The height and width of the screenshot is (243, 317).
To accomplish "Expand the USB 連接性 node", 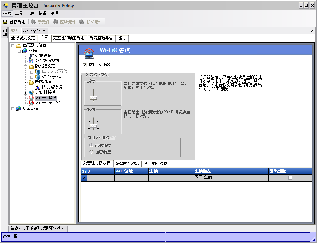I will [26, 93].
